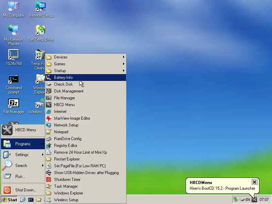Open HBCD Menu from Start menu
The image size is (272, 204).
23,130
